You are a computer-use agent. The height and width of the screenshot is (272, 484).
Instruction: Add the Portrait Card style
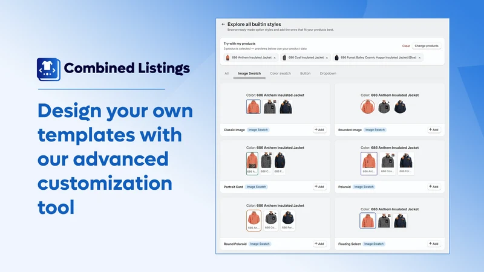point(319,187)
